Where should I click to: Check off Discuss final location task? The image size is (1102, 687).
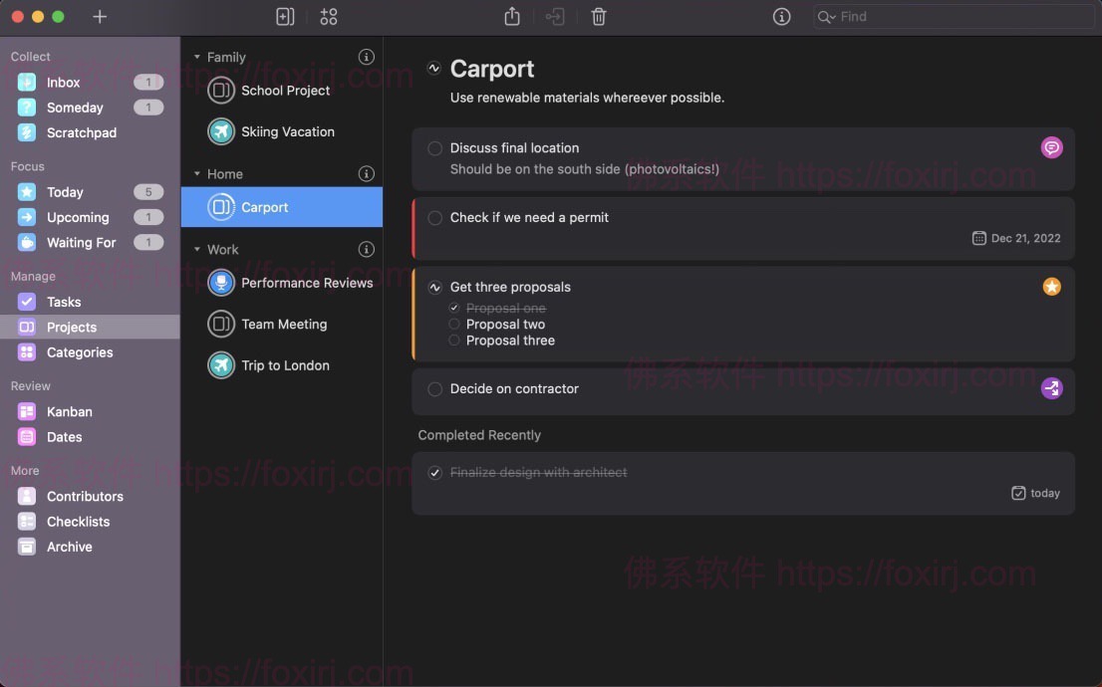[434, 148]
